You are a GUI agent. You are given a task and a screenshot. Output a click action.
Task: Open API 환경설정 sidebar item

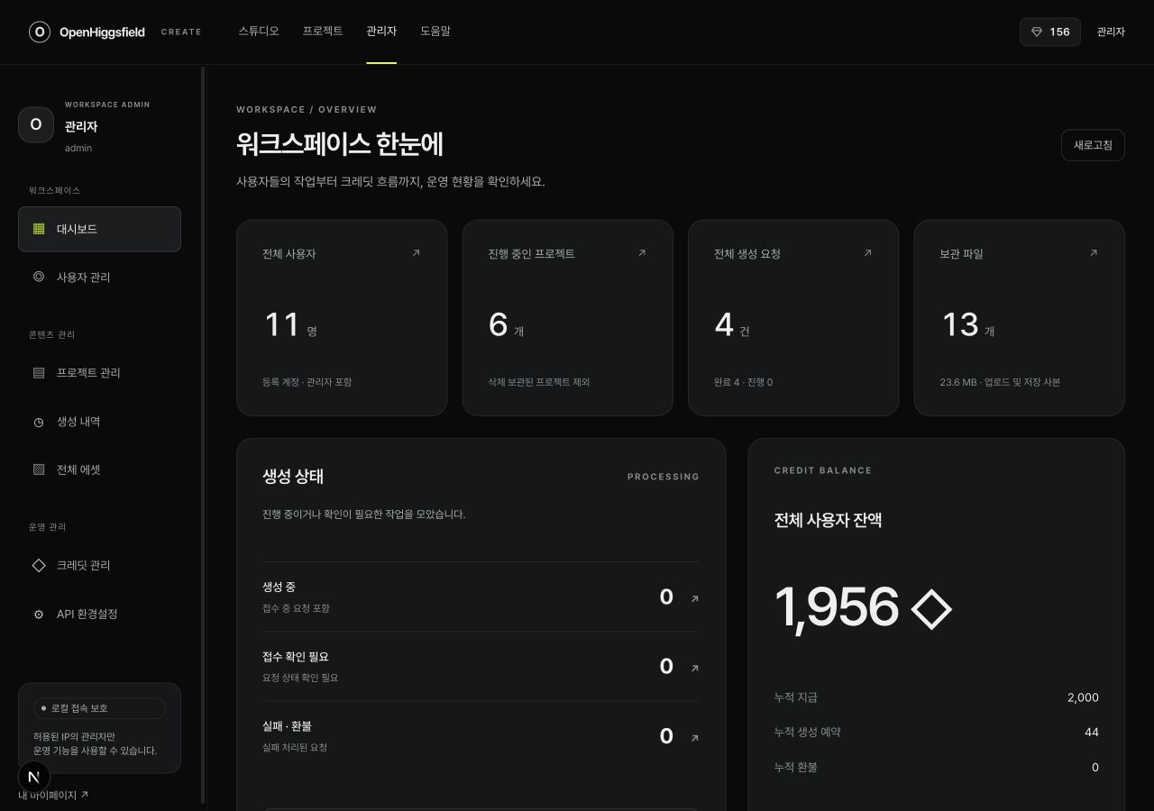point(99,614)
